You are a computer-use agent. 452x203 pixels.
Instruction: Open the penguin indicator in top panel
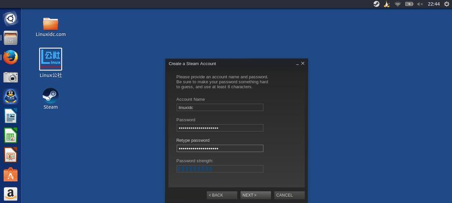click(386, 4)
